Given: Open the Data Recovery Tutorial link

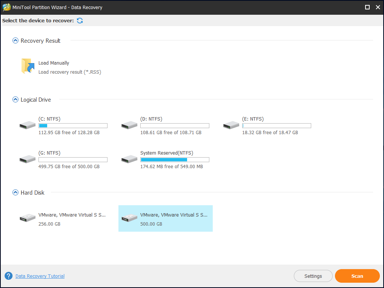Looking at the screenshot, I should [x=40, y=276].
